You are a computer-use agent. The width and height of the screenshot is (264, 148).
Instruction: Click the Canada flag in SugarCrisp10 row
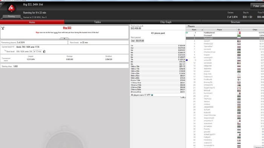tap(239, 88)
